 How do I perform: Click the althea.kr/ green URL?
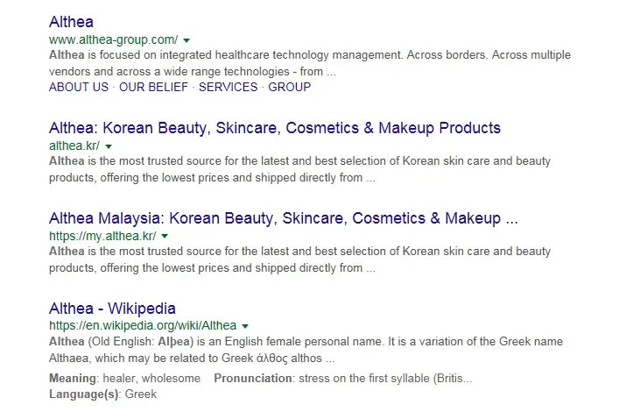(74, 146)
